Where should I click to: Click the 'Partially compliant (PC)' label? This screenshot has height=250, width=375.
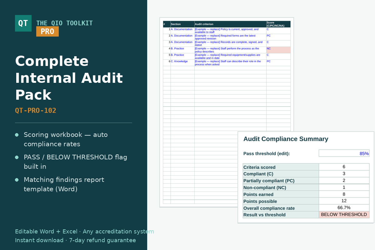281,181
